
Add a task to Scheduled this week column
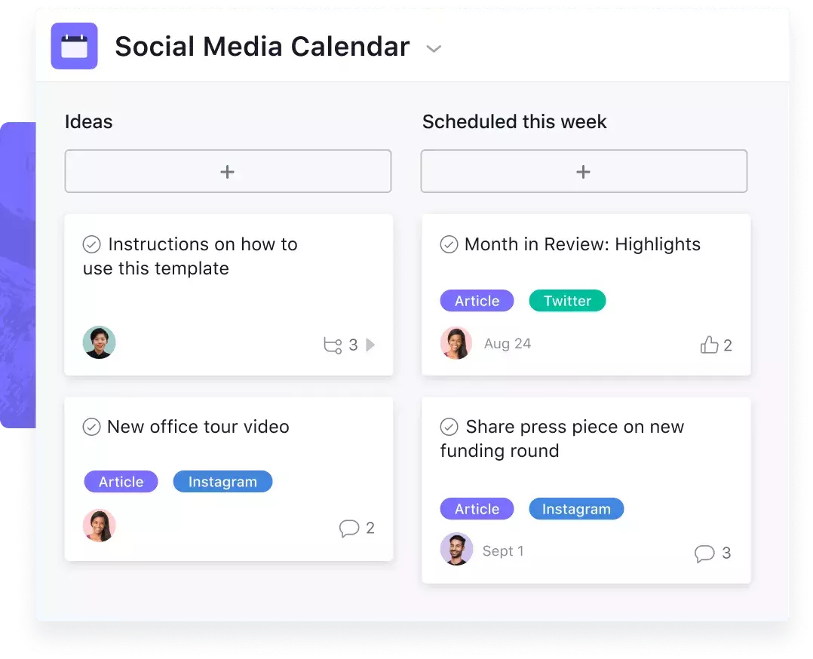tap(584, 172)
